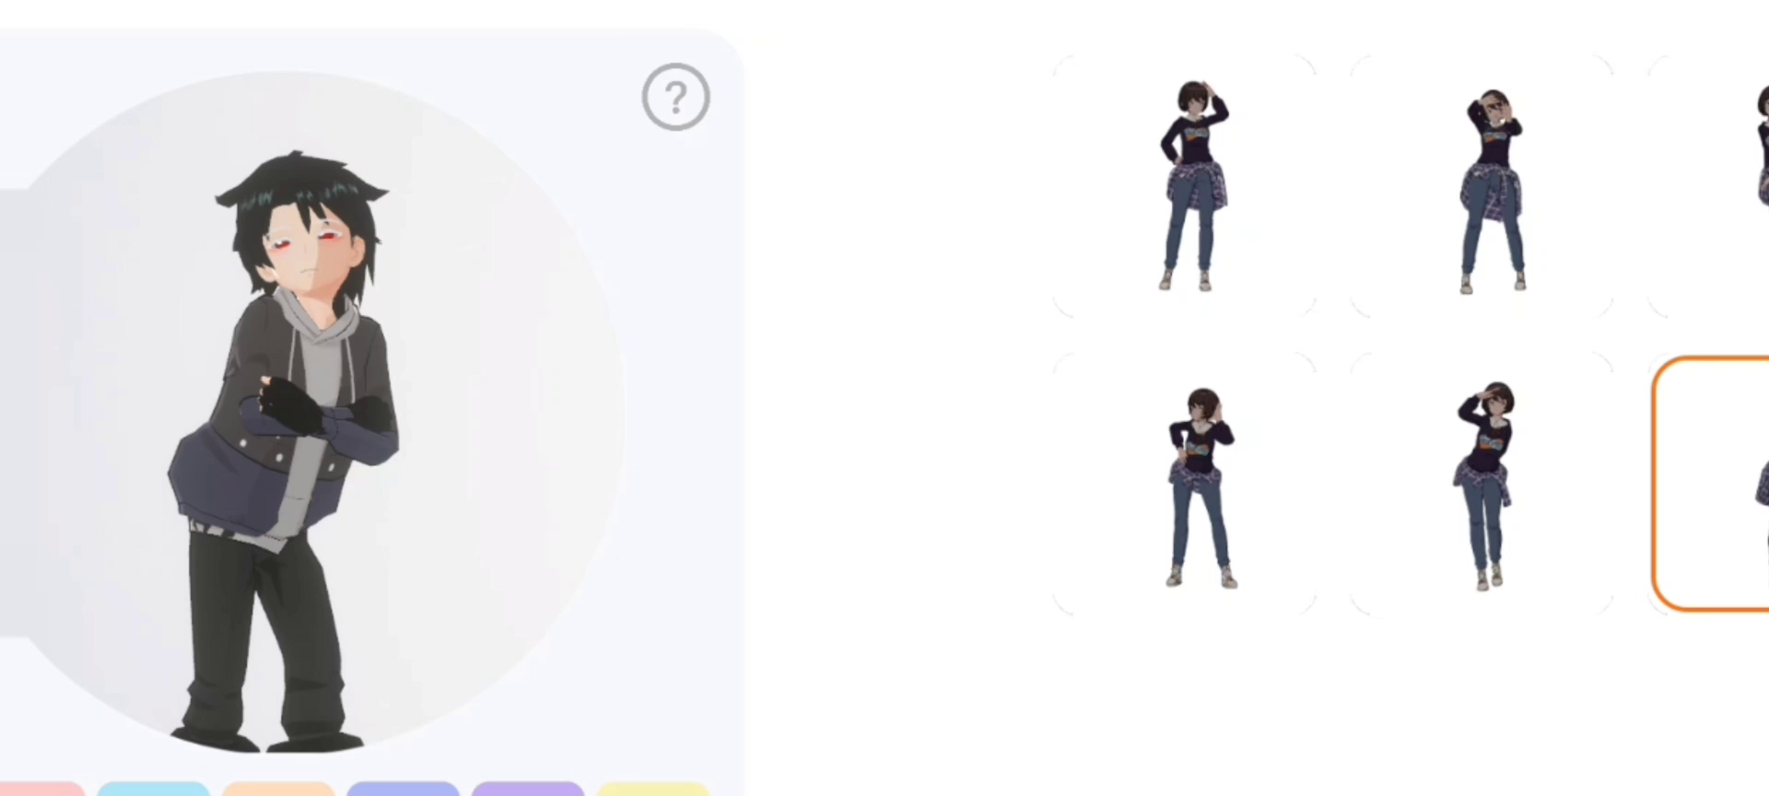The width and height of the screenshot is (1769, 796).
Task: Choose the pink background color swatch
Action: (x=41, y=789)
